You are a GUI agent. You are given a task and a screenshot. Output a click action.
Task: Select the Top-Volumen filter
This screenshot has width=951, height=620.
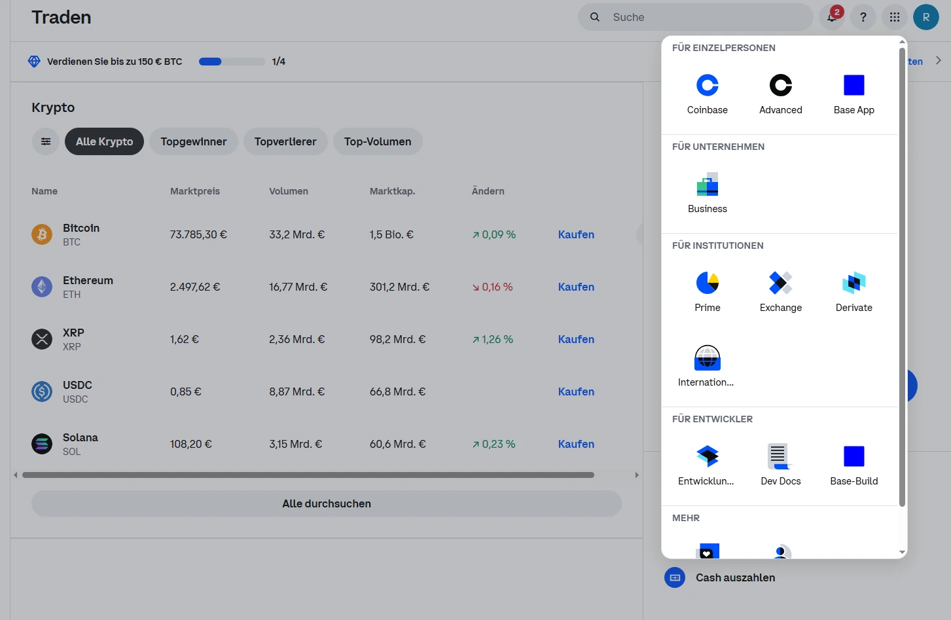point(378,141)
